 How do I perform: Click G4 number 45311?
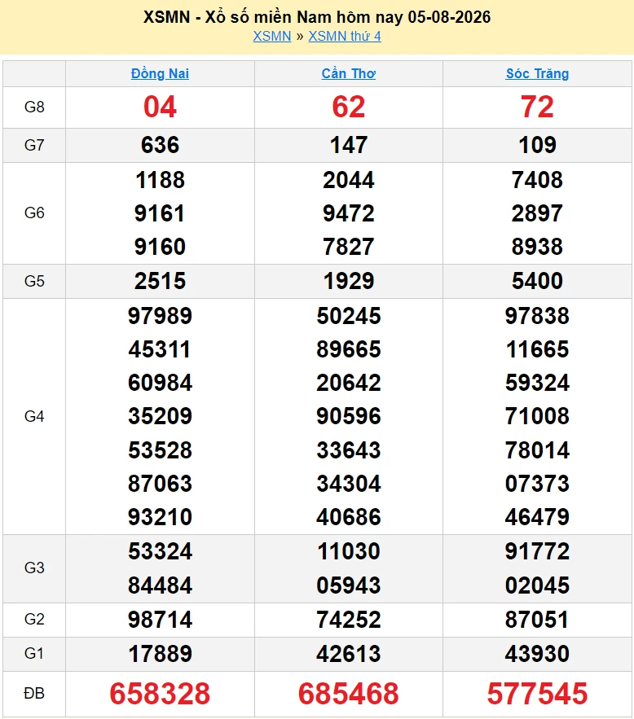(x=160, y=349)
